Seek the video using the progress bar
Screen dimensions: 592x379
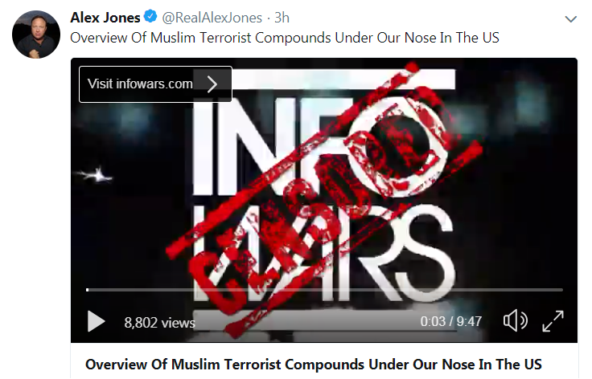(325, 290)
